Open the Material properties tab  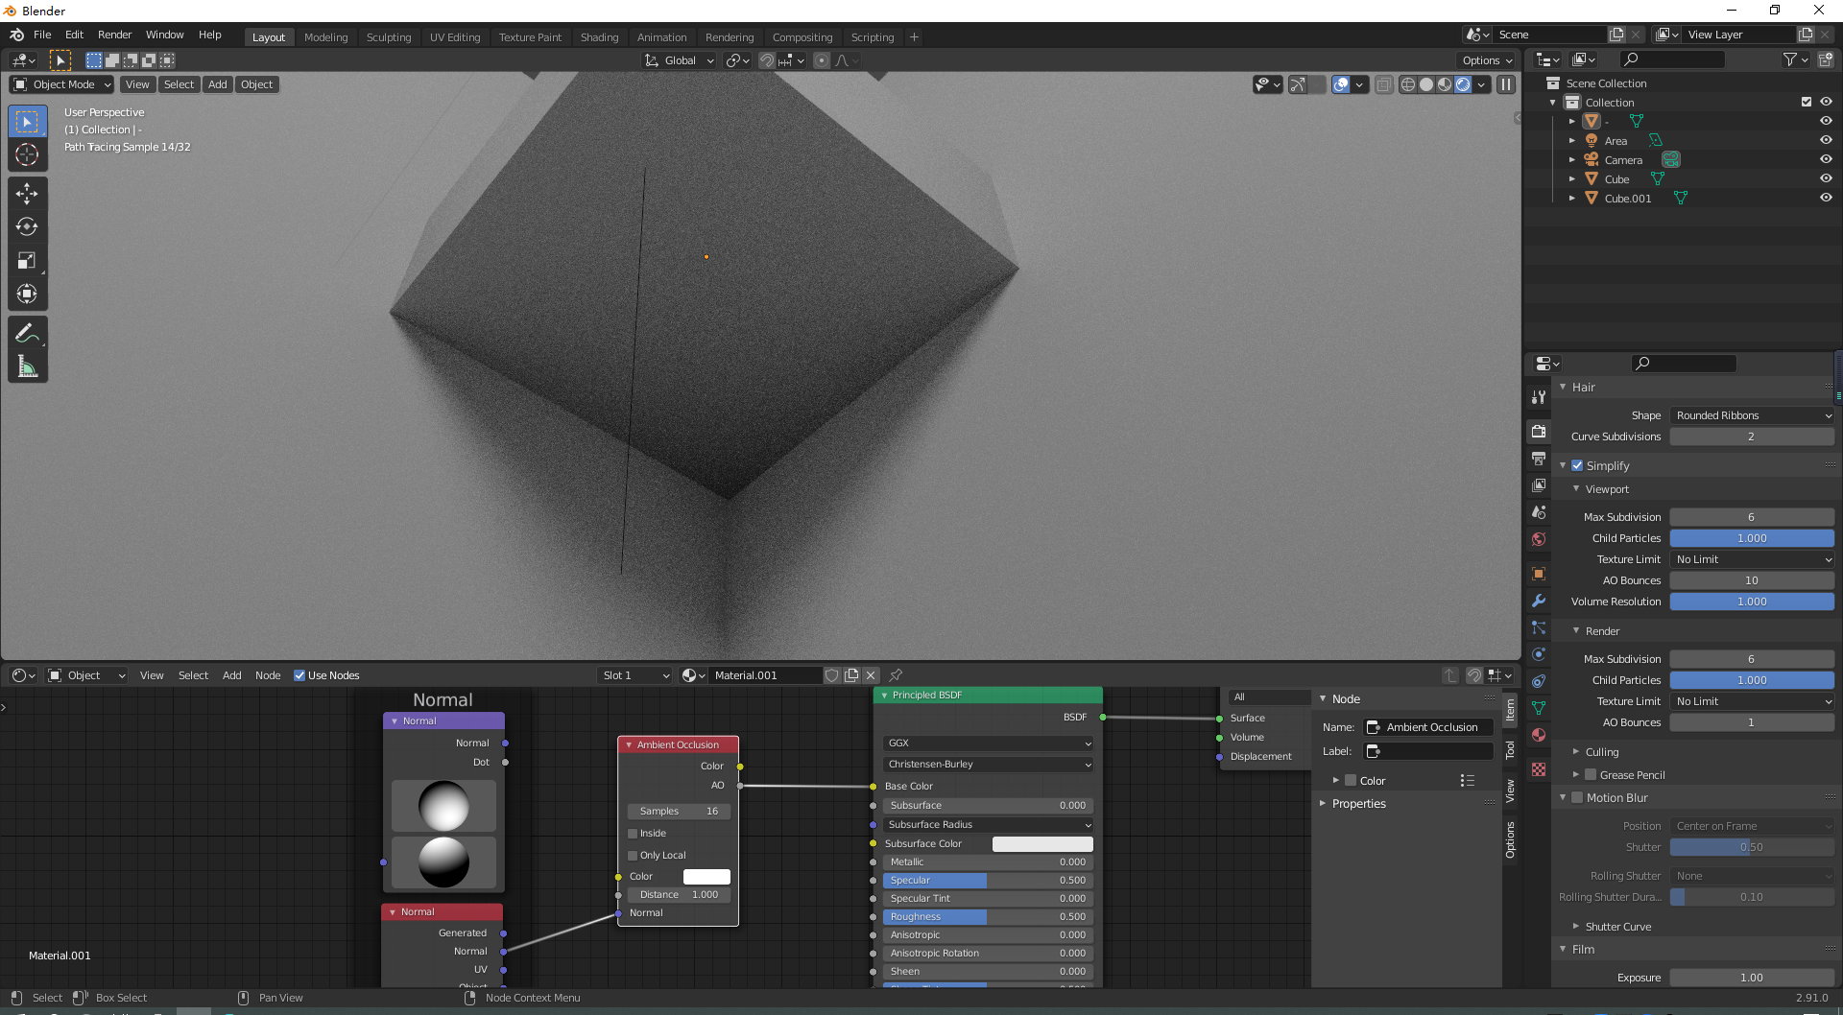(1539, 735)
